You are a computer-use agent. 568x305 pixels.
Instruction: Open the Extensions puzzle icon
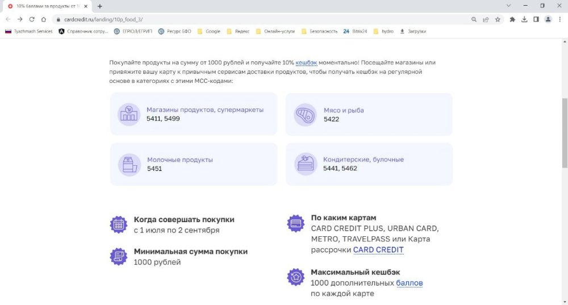click(x=512, y=19)
